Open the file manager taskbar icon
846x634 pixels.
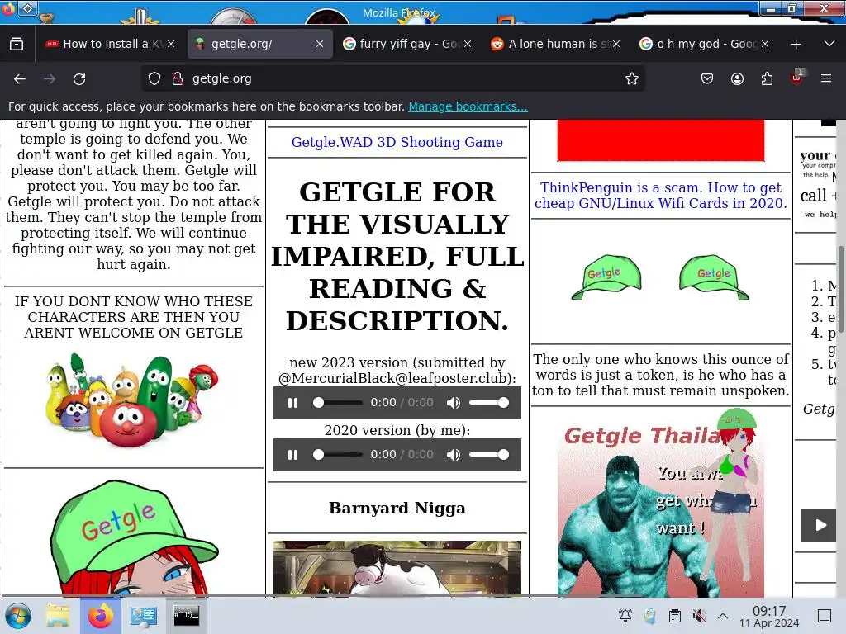[x=58, y=616]
